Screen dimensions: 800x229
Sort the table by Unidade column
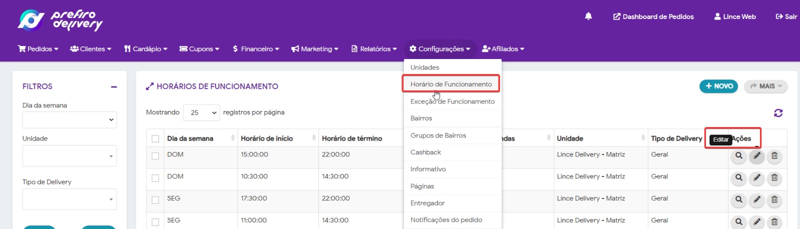(600, 138)
